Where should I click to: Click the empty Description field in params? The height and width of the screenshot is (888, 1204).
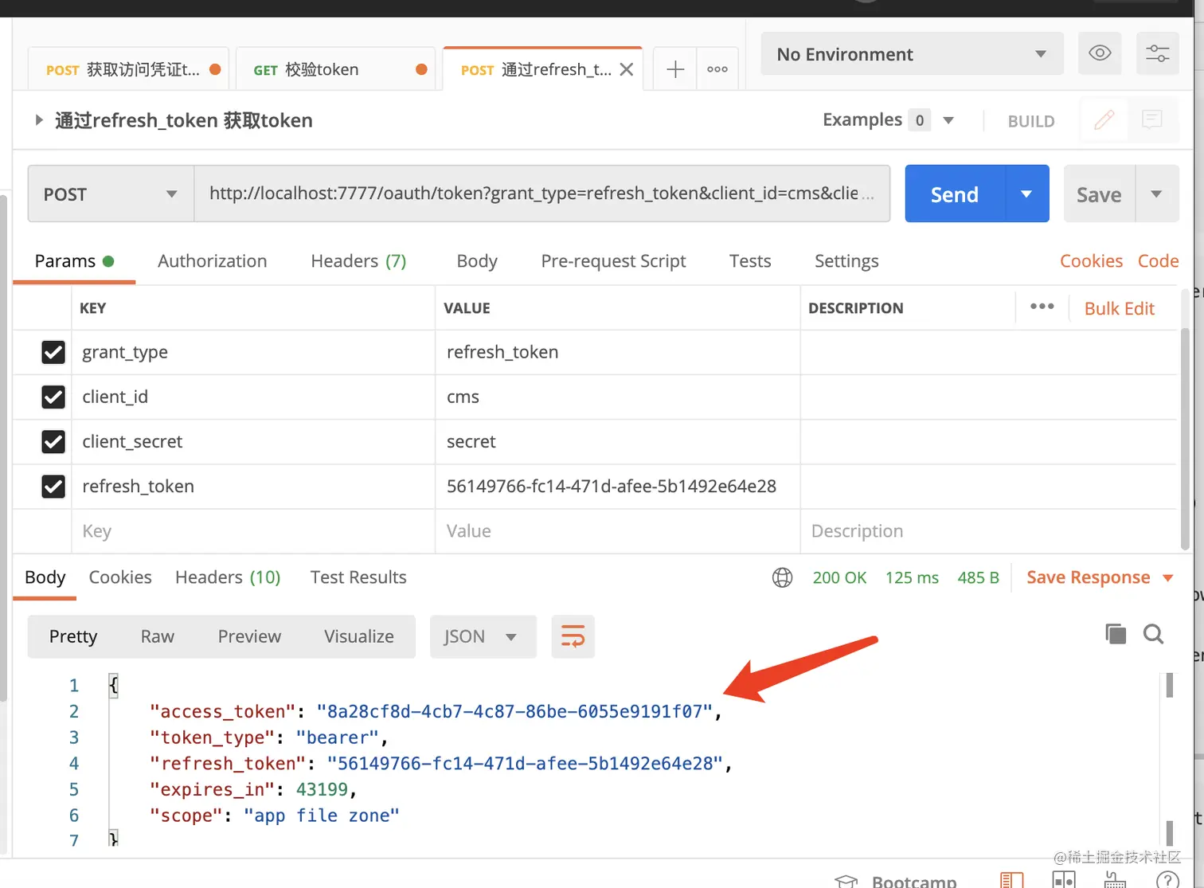[988, 531]
